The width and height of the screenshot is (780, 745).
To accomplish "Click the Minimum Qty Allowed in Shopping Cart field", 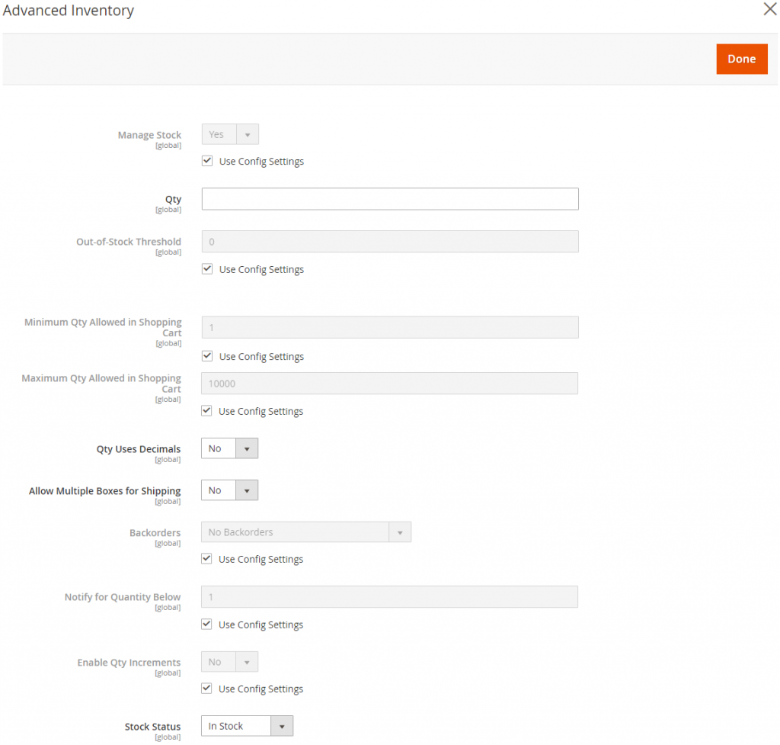I will (389, 326).
